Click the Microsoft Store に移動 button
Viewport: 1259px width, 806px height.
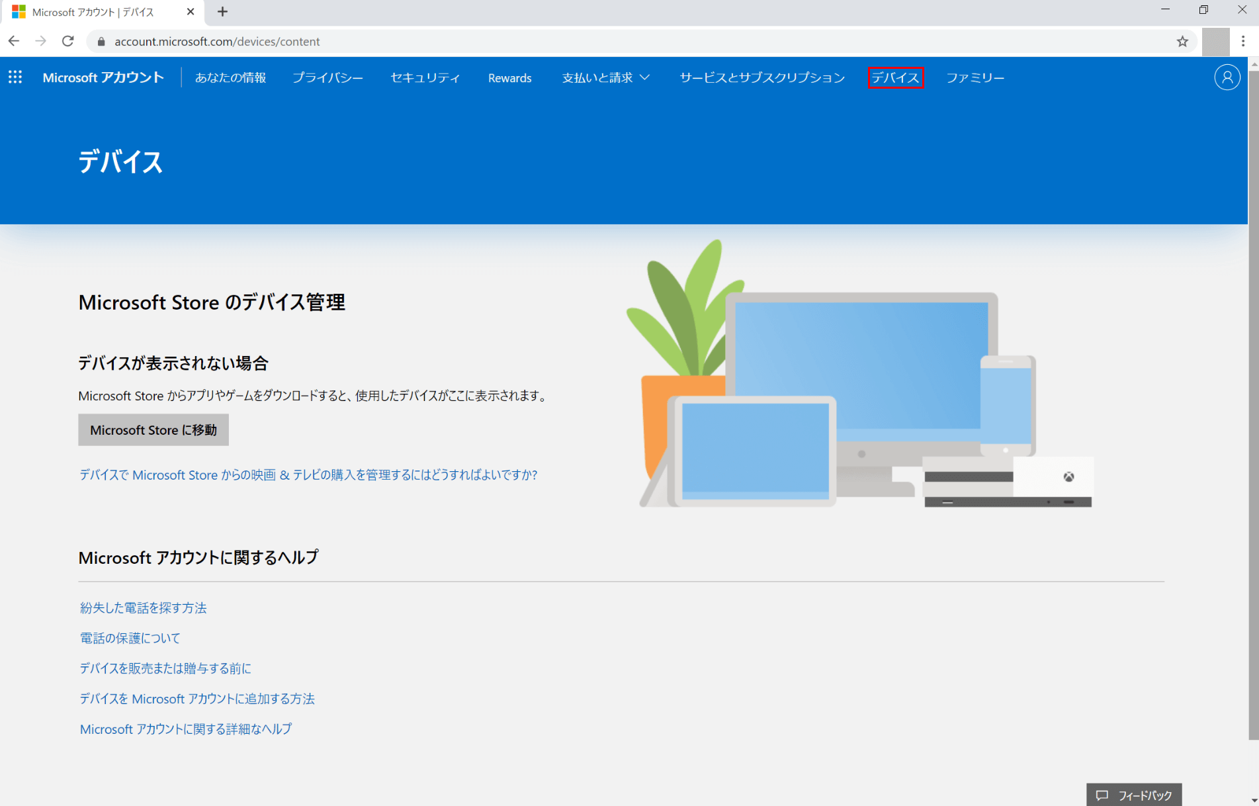(153, 429)
